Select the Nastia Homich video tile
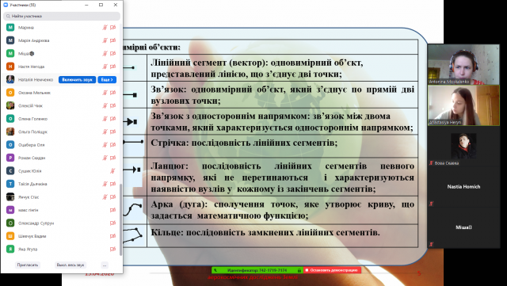This screenshot has width=507, height=286. point(463,187)
